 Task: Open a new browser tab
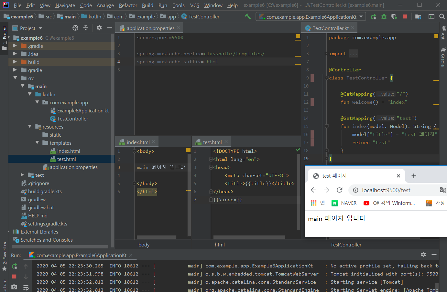[414, 176]
